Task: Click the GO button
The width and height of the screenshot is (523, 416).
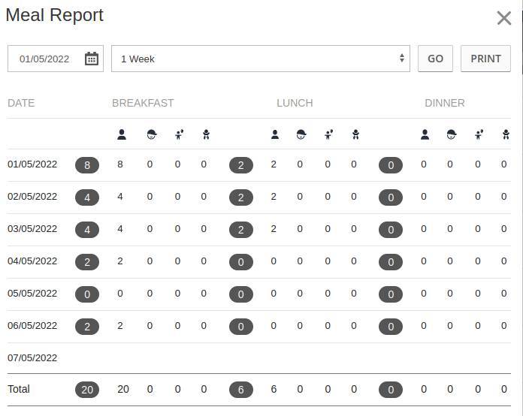Action: pos(435,59)
